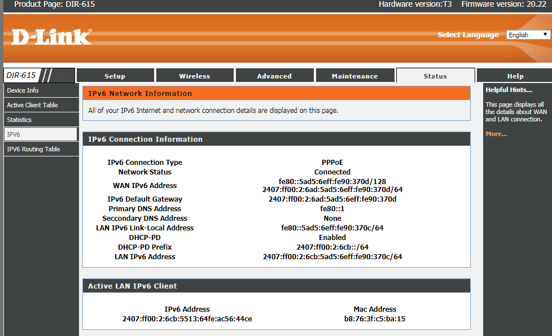Click the Helpful Hints... heading
Viewport: 552px width, 336px height.
(509, 90)
